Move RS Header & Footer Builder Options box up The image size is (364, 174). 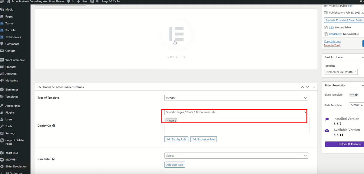pyautogui.click(x=302, y=87)
